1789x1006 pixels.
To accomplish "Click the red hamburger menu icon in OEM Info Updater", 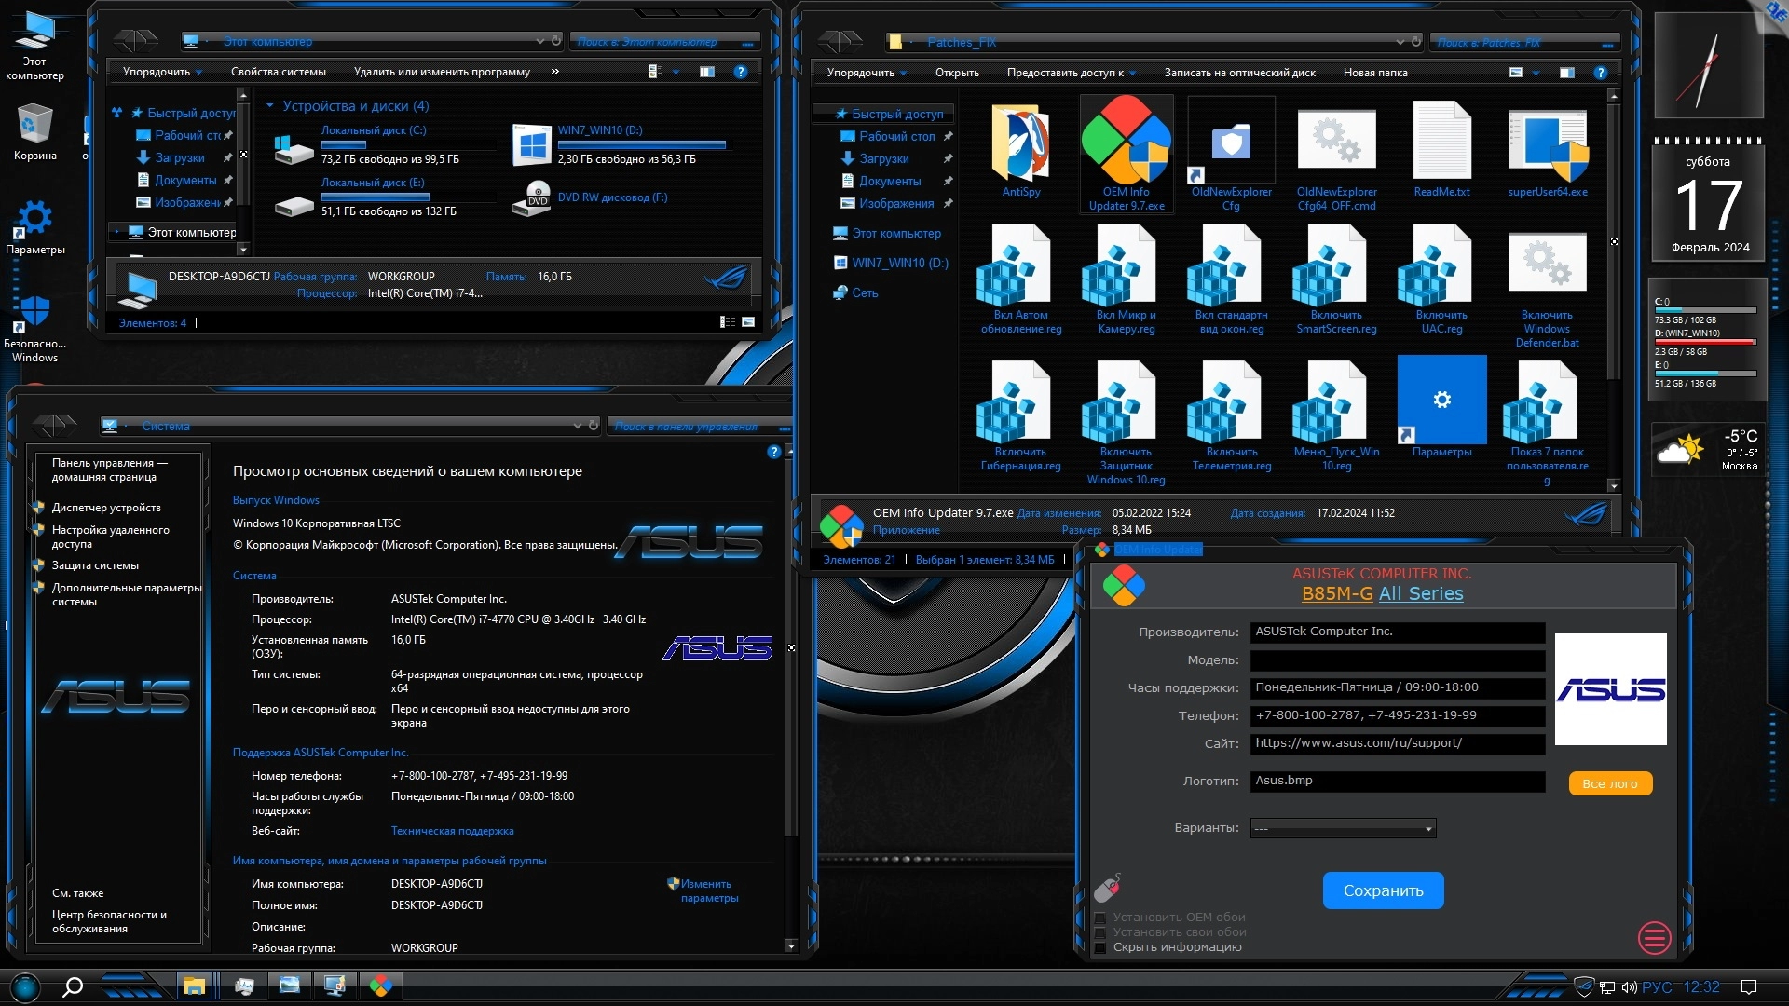I will pos(1654,938).
